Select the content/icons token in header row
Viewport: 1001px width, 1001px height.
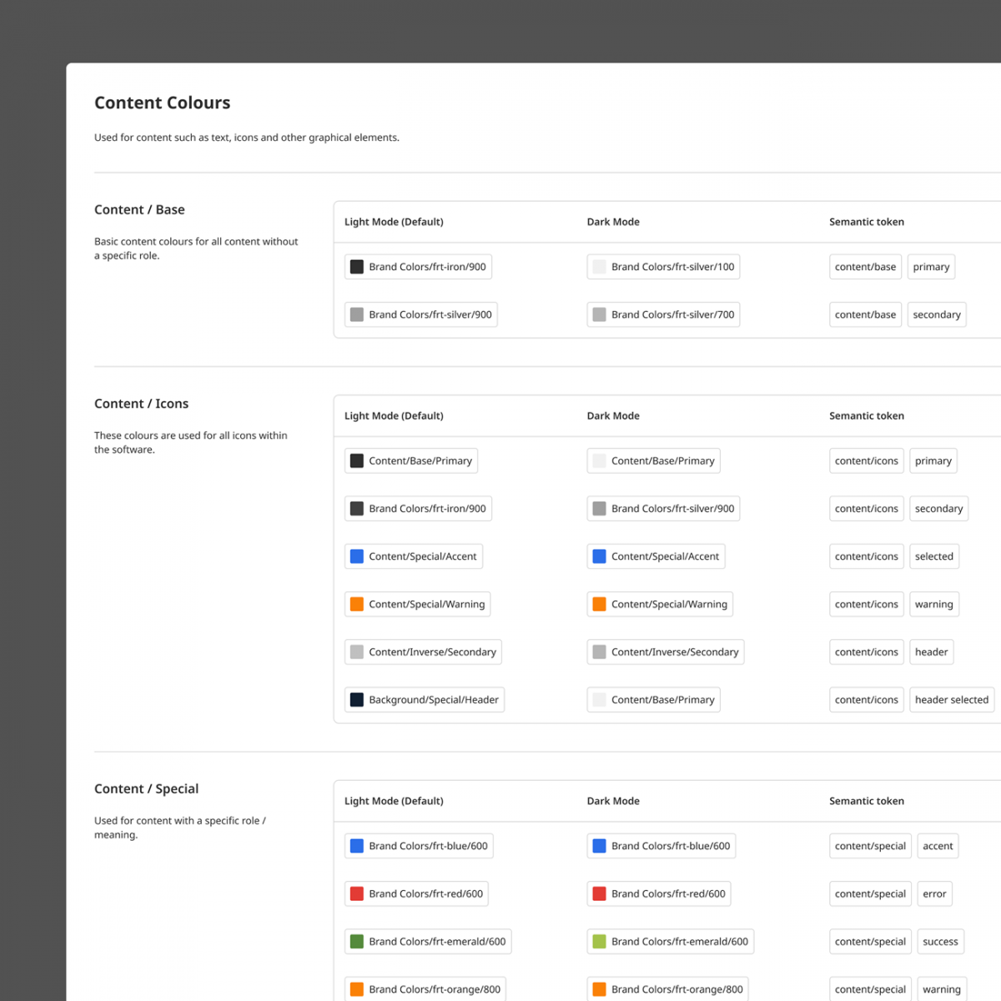point(866,652)
